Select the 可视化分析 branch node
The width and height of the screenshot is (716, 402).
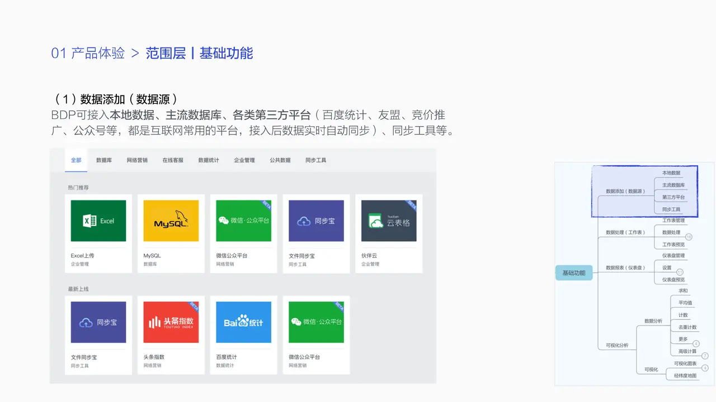(x=616, y=346)
